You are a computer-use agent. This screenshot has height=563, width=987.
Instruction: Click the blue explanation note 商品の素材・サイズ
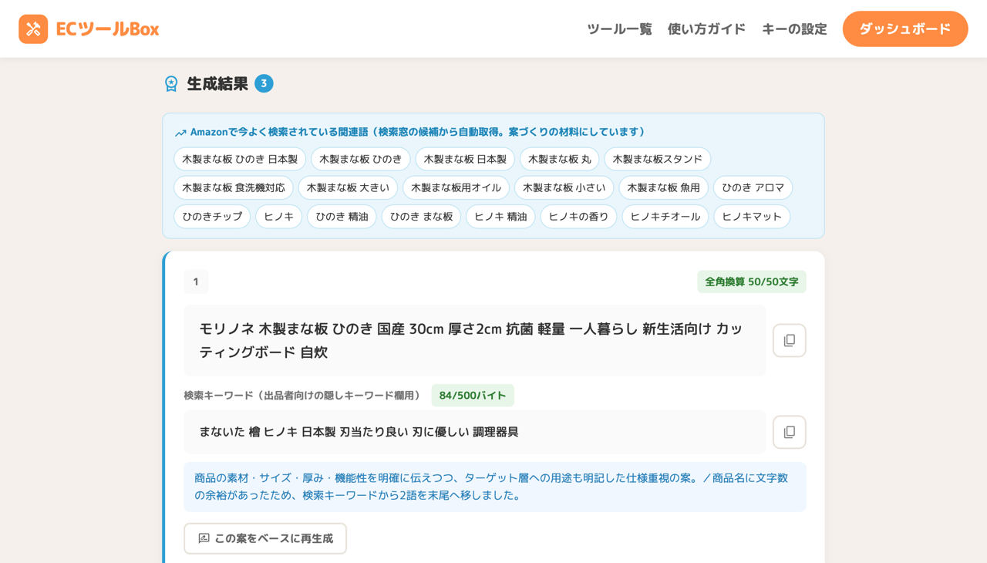[495, 487]
